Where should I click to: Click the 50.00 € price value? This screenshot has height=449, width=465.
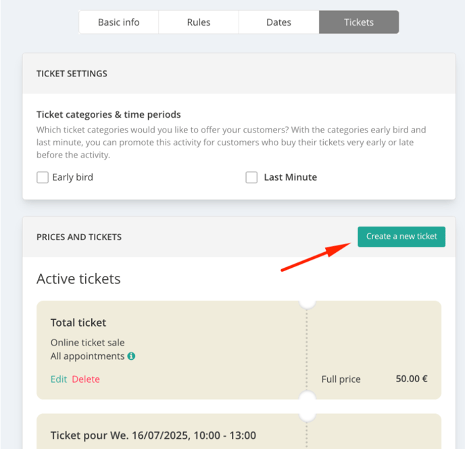click(412, 379)
